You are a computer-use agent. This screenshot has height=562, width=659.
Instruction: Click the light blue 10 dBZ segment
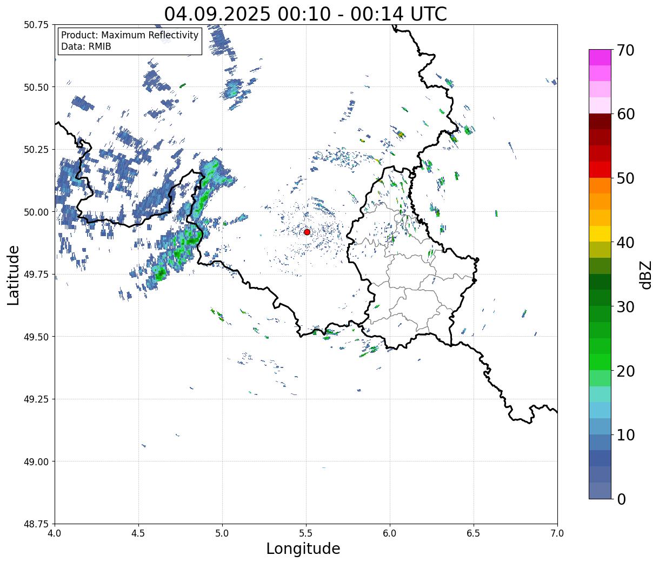click(x=600, y=426)
